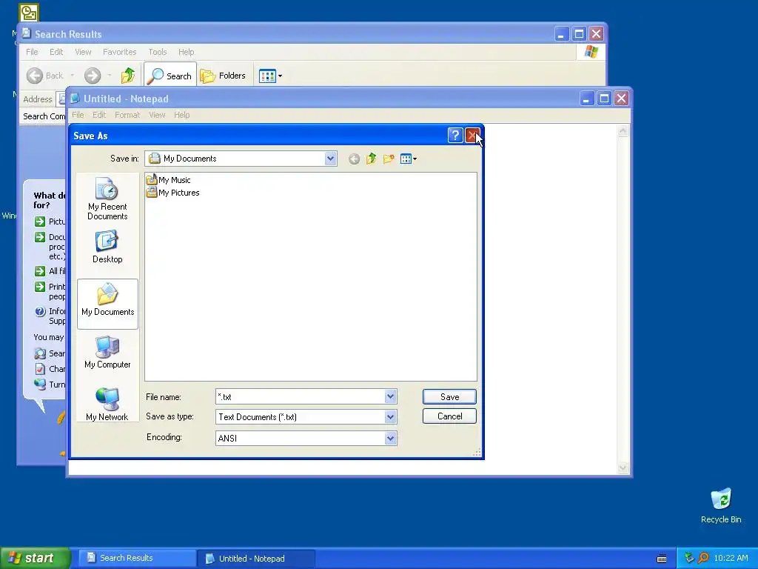Image resolution: width=758 pixels, height=569 pixels.
Task: Click the Back button in Search Results toolbar
Action: pyautogui.click(x=45, y=76)
